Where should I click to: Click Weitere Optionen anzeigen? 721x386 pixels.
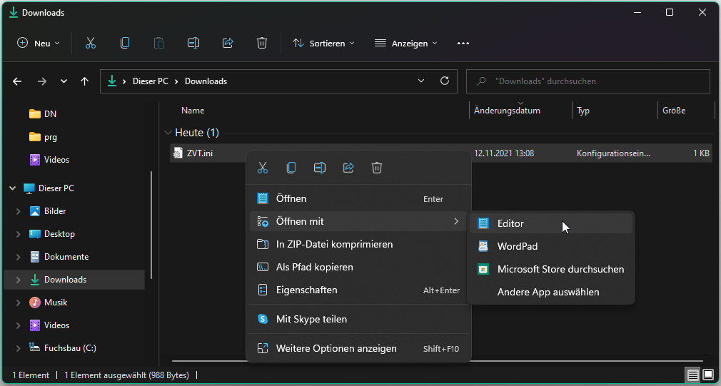tap(359, 348)
